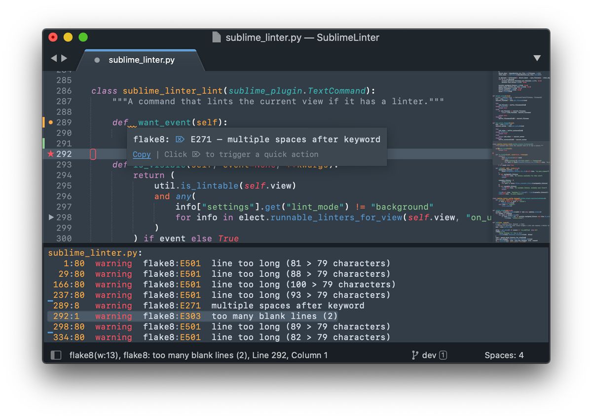592x419 pixels.
Task: Click line number 286 in the gutter
Action: [64, 91]
